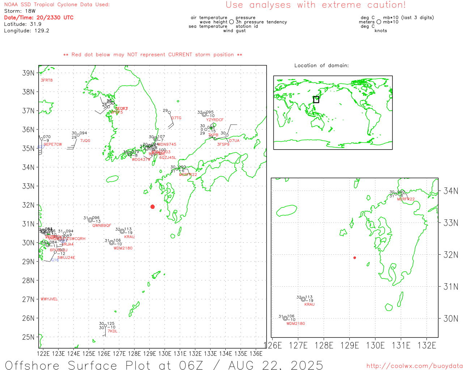Screen dimensions: 463x370
Task: Select the 'Use analyses with extreme caution!' warning
Action: [x=316, y=5]
